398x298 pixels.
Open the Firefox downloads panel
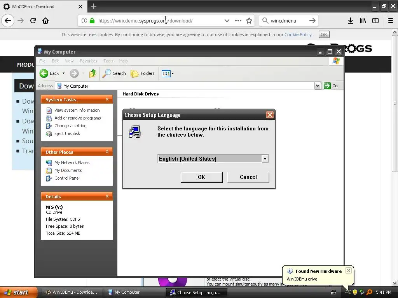(x=350, y=21)
